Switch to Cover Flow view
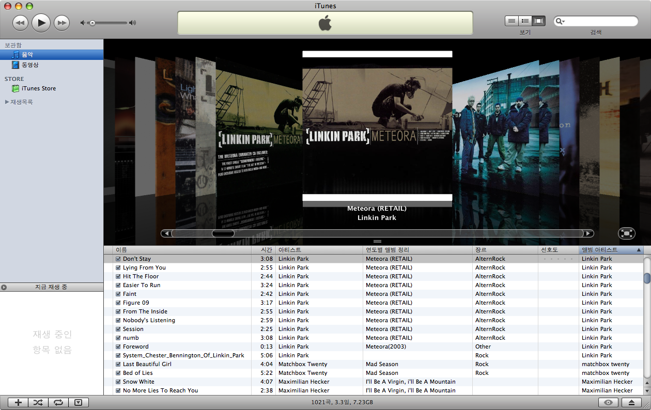The height and width of the screenshot is (410, 651). [538, 21]
